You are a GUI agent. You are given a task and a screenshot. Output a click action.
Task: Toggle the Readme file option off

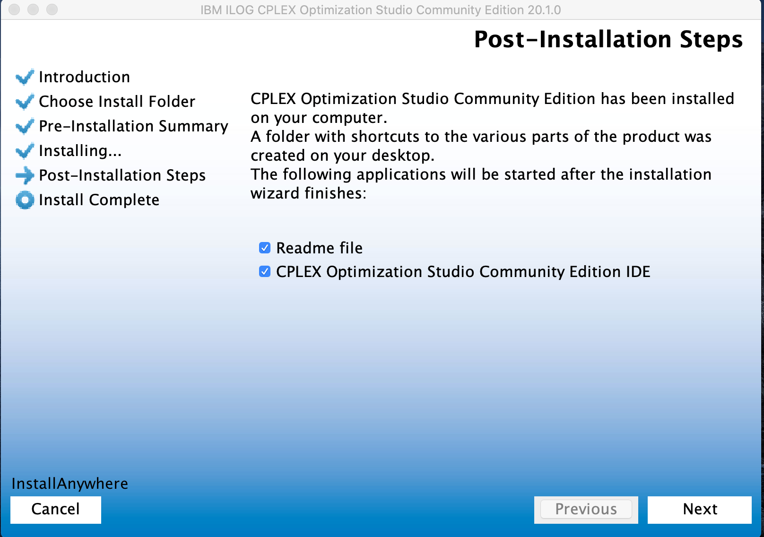(265, 247)
